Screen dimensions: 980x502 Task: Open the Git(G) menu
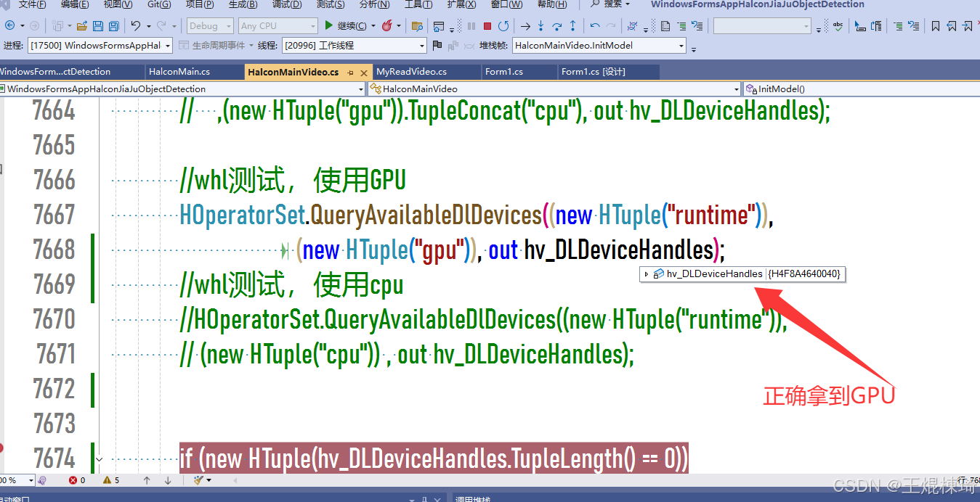click(x=159, y=4)
